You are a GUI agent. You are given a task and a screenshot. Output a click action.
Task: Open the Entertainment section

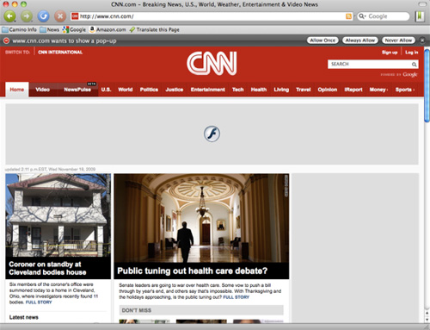208,90
